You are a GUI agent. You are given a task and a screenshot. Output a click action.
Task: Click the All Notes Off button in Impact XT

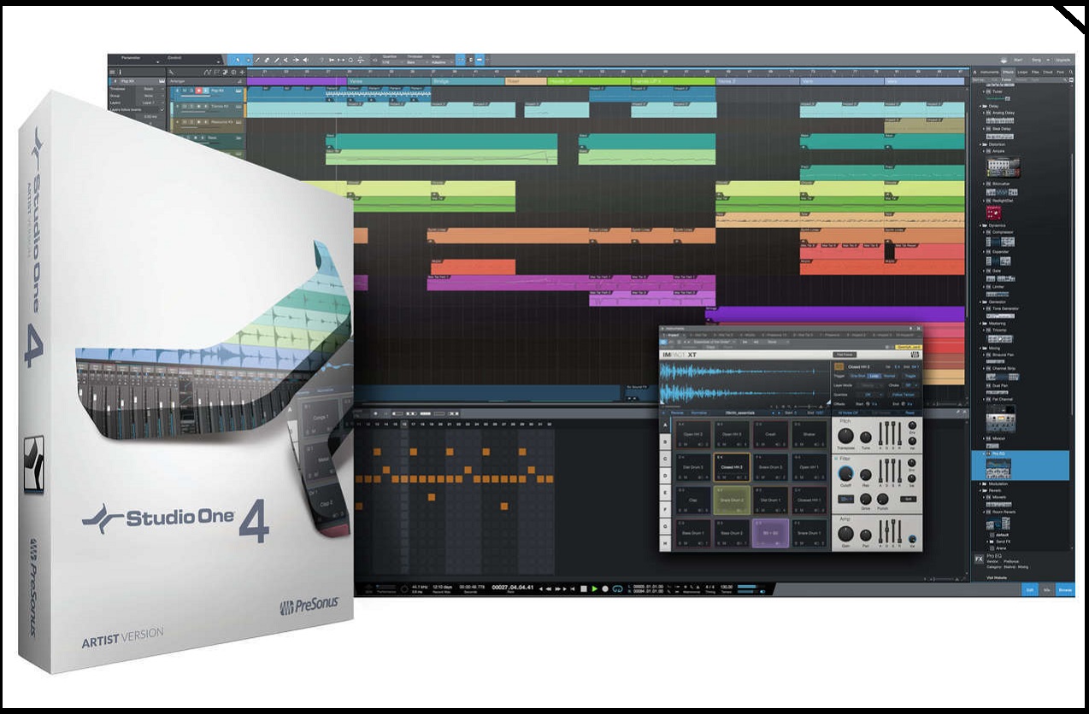[x=848, y=413]
